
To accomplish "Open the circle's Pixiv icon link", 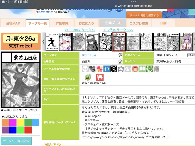I will (x=107, y=69).
